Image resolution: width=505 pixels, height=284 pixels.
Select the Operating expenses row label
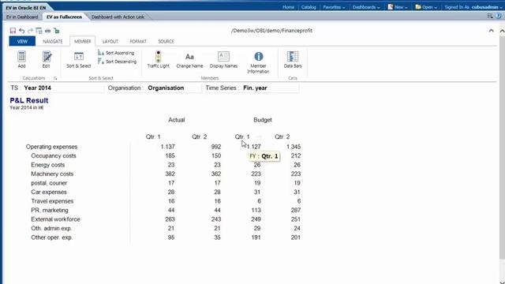(51, 147)
